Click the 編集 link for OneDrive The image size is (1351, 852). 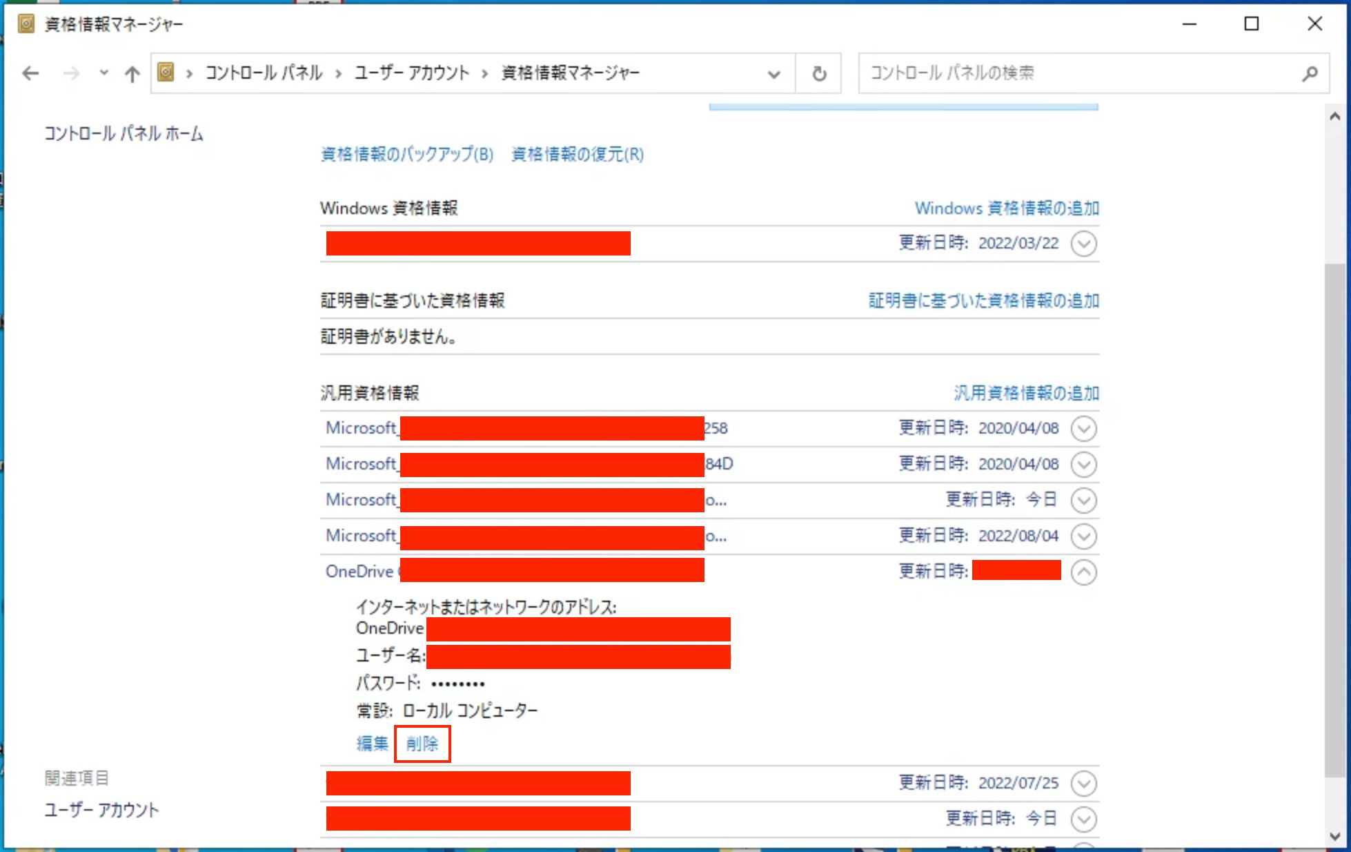373,744
